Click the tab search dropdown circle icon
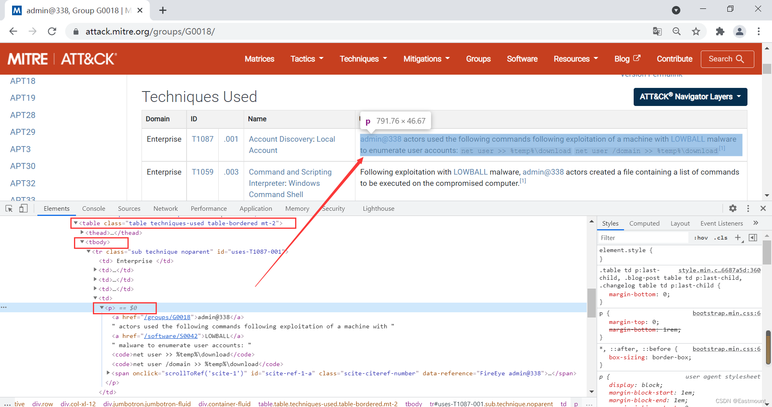772x407 pixels. click(x=676, y=10)
